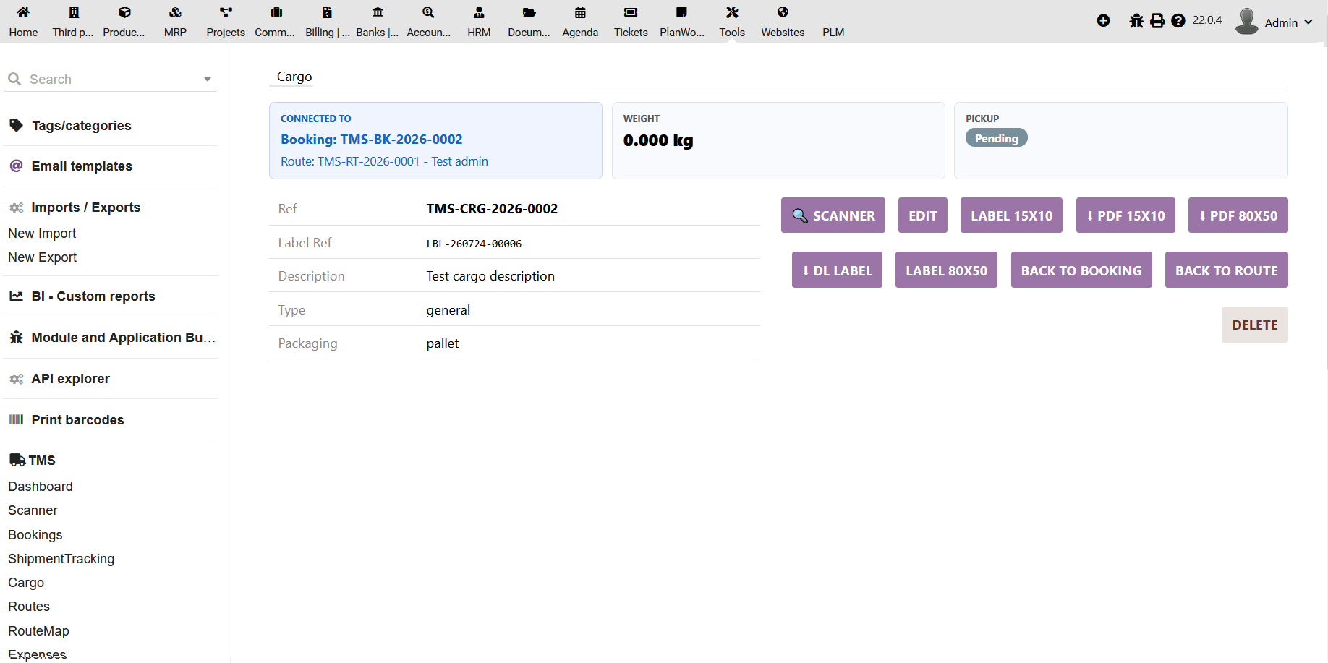Image resolution: width=1328 pixels, height=663 pixels.
Task: Open the Tickets module icon
Action: point(631,12)
